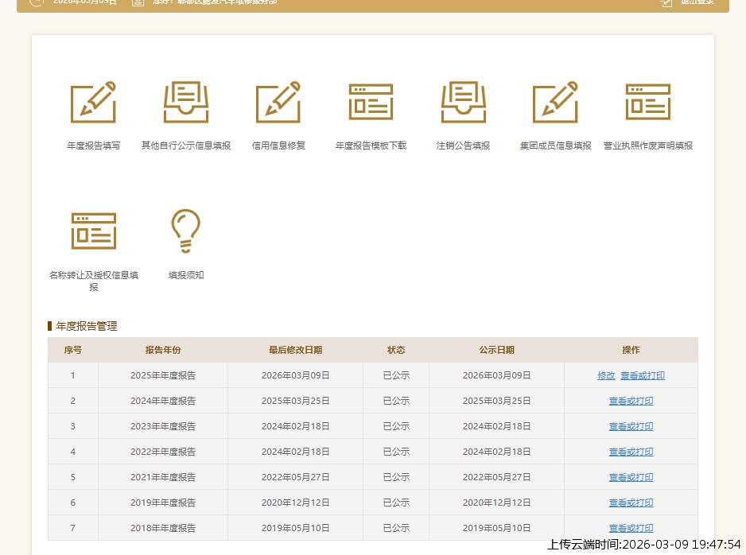Viewport: 746px width, 555px height.
Task: Click 修改 link for 2025年年度报告
Action: 606,376
